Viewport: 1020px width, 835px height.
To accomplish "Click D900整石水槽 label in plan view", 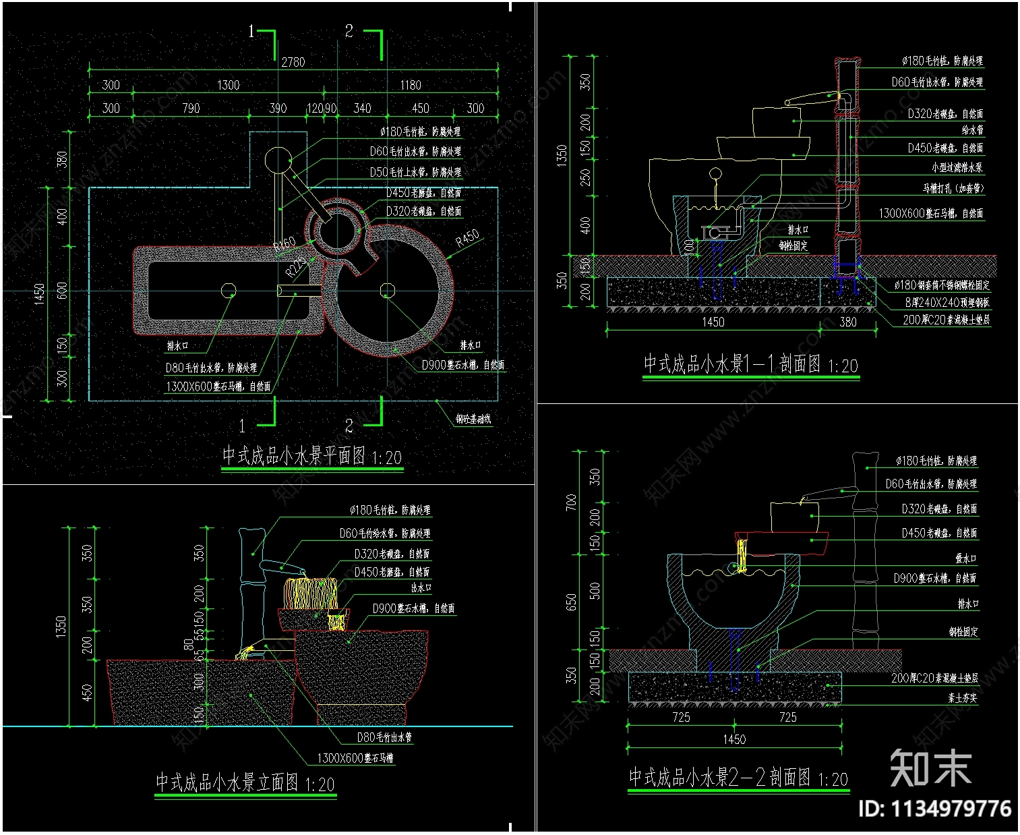I will click(x=463, y=365).
